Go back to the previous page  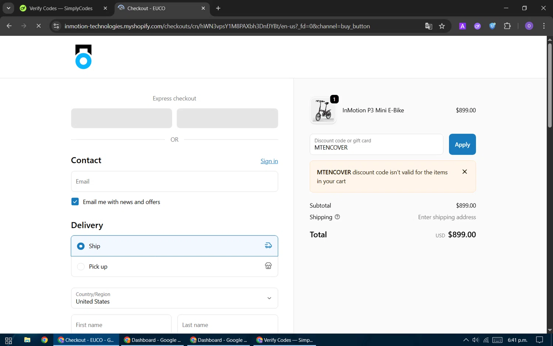coord(9,26)
